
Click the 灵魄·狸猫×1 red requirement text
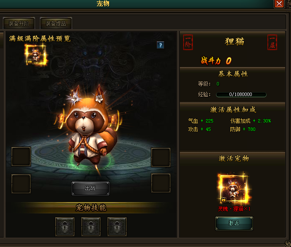(234, 209)
